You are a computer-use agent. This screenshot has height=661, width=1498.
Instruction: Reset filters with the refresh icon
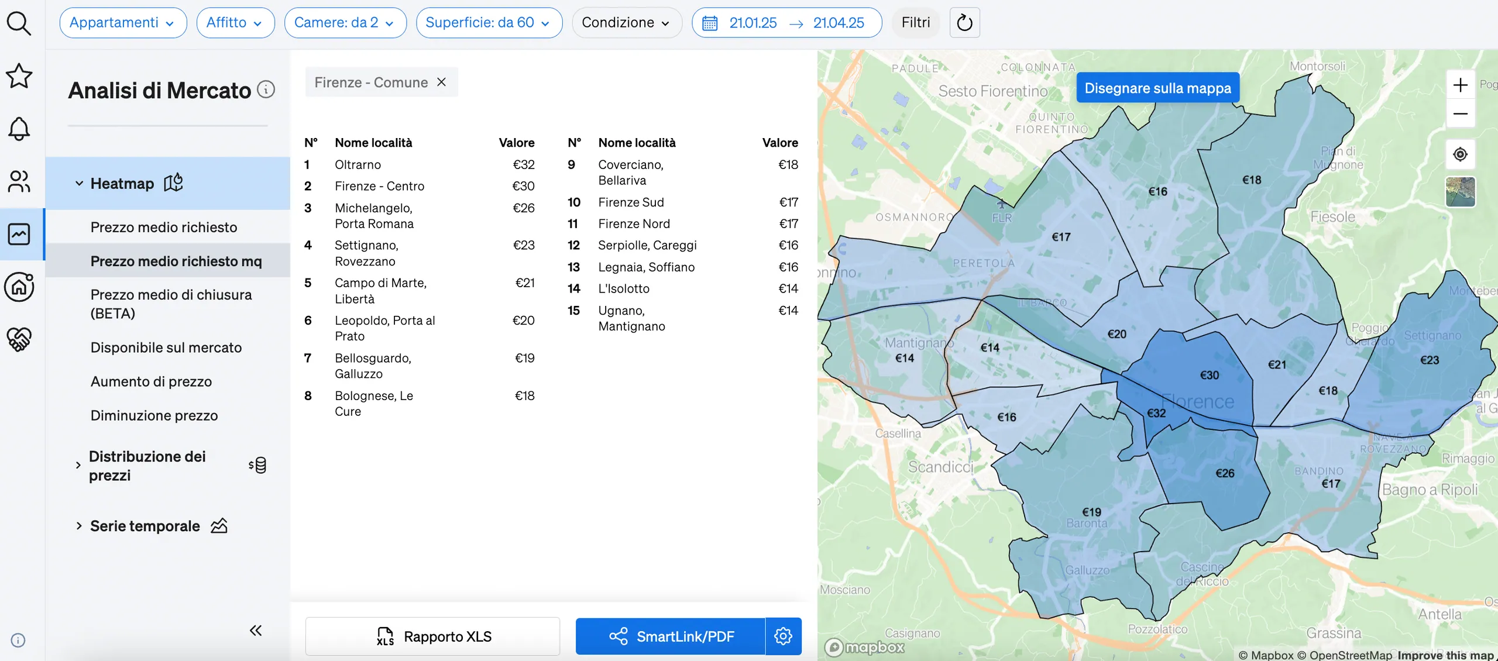pos(964,23)
